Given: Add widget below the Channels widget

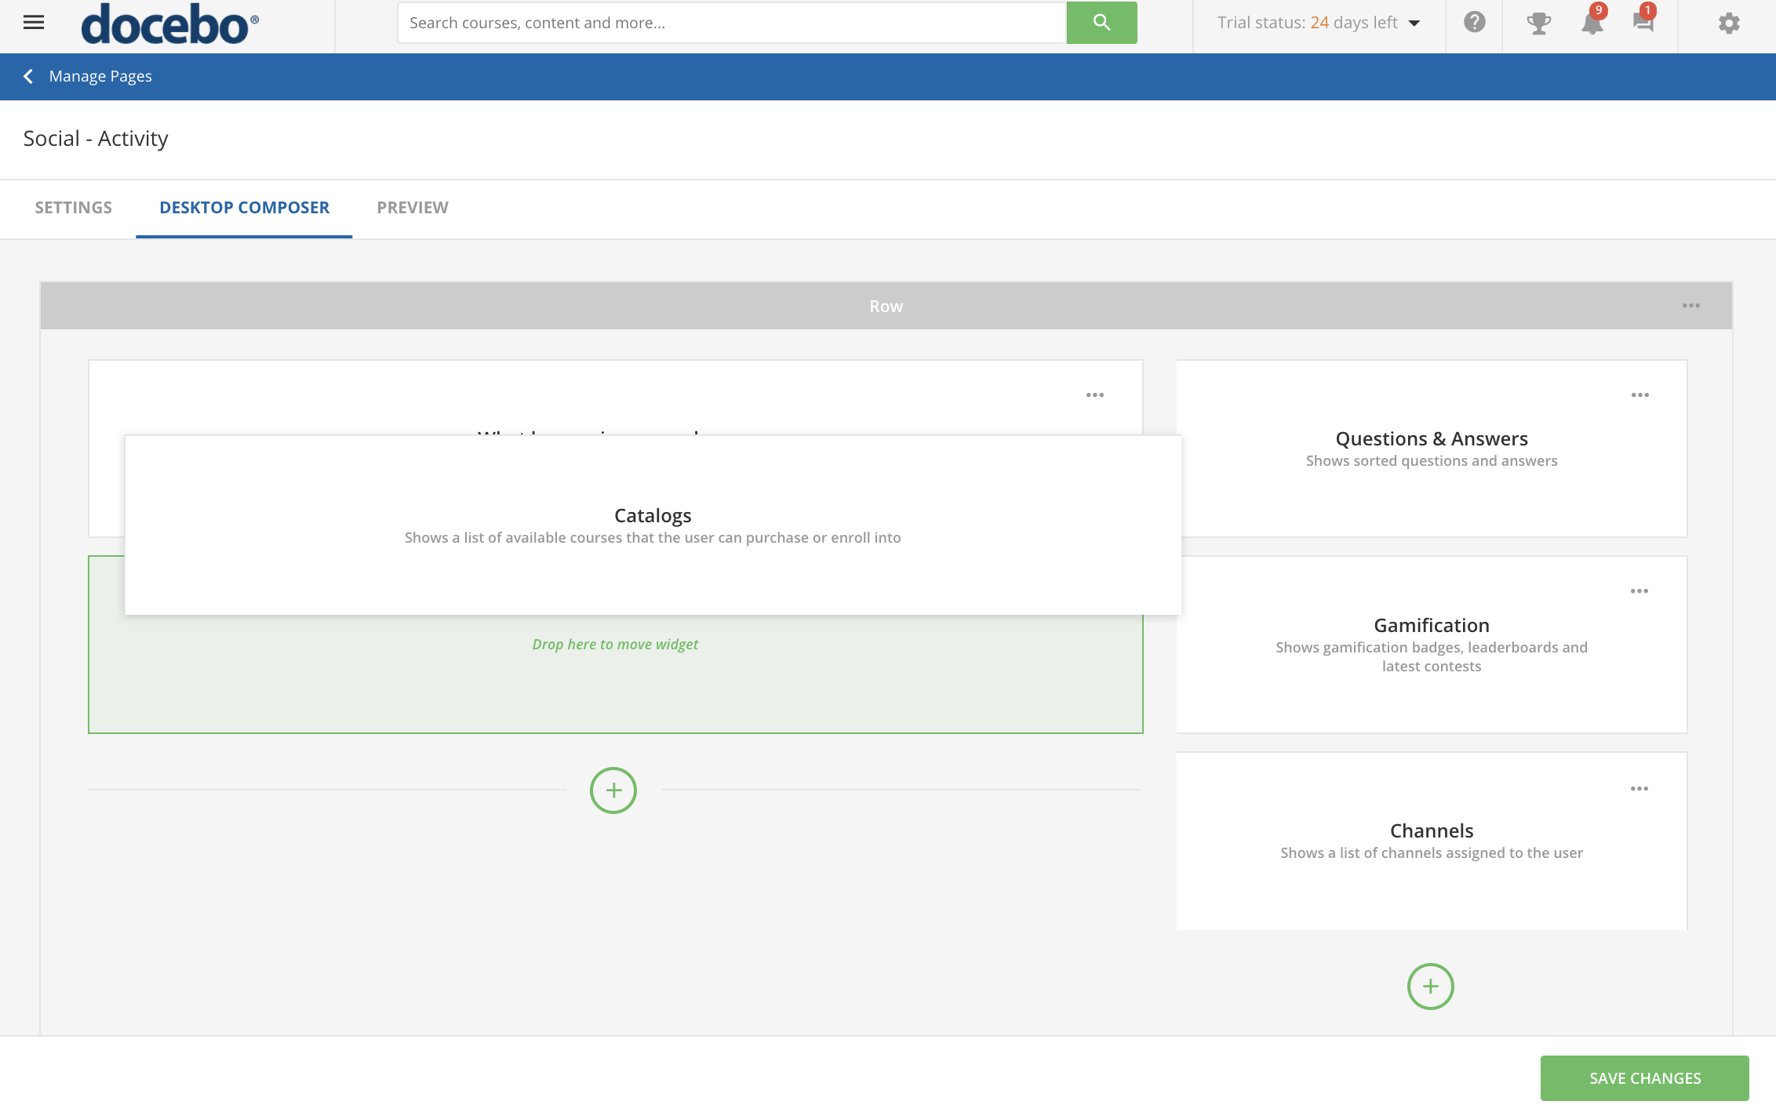Looking at the screenshot, I should coord(1430,987).
